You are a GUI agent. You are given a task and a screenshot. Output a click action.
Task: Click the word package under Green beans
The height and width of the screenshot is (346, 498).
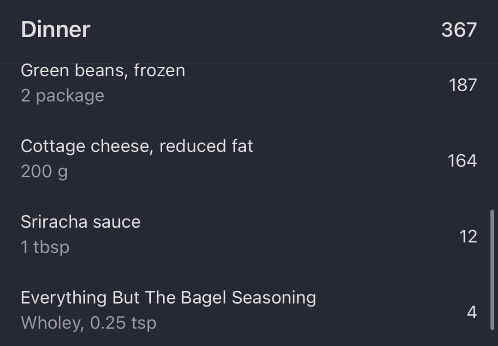70,96
